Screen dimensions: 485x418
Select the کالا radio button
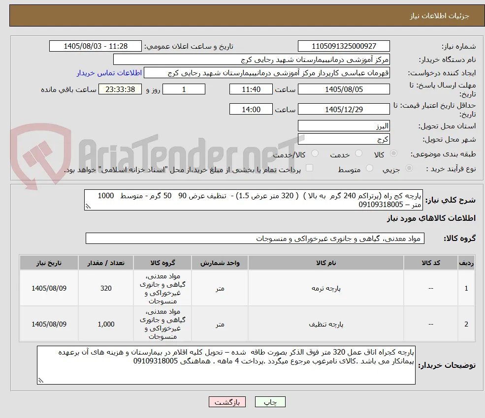[x=393, y=153]
